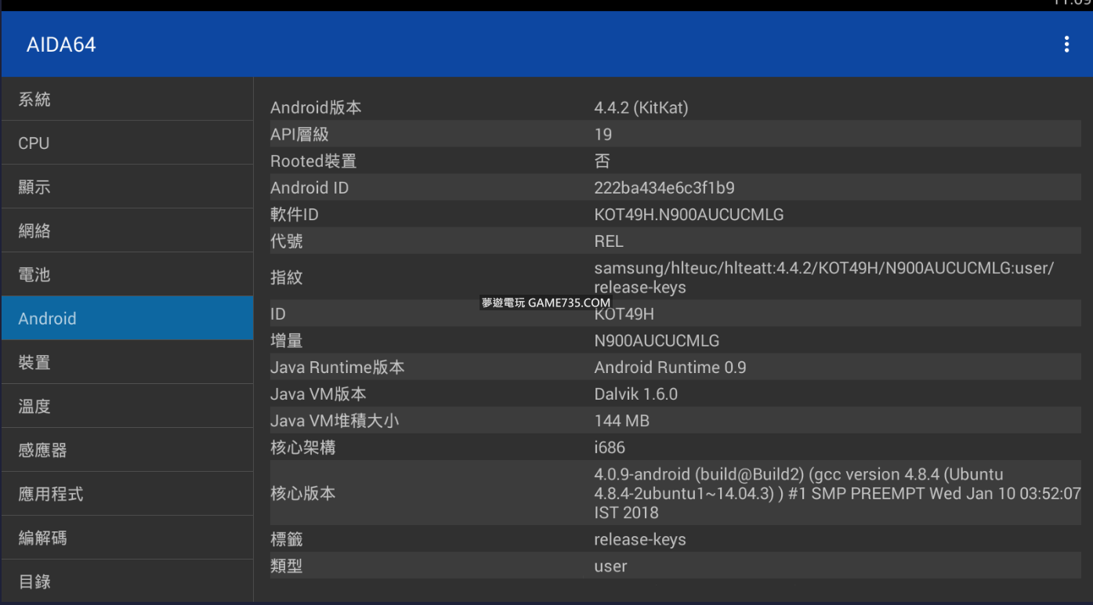Open the 系統 section
The image size is (1093, 605).
pyautogui.click(x=128, y=100)
